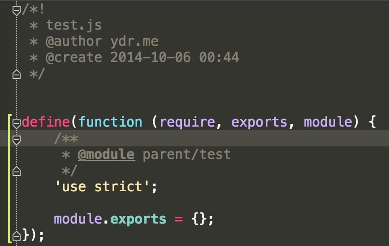Click the fold end marker after @create line
The width and height of the screenshot is (389, 246).
tap(17, 74)
